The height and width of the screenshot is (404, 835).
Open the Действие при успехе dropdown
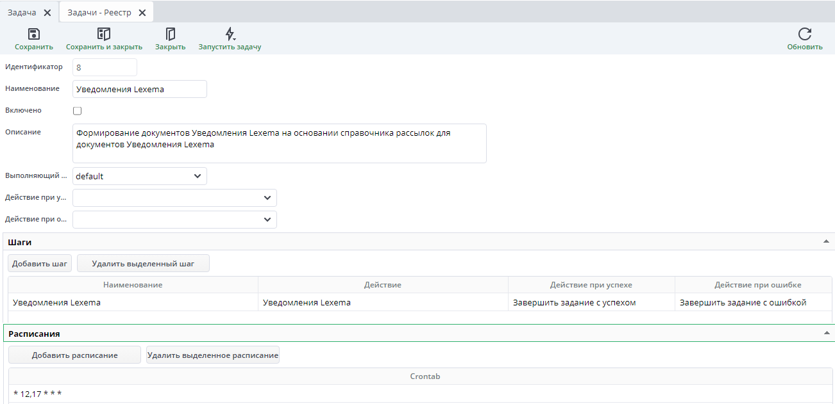click(174, 198)
